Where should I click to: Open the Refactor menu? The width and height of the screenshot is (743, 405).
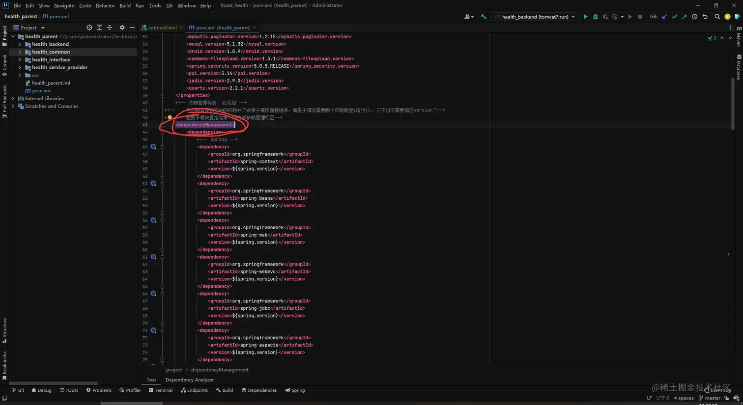tap(105, 5)
